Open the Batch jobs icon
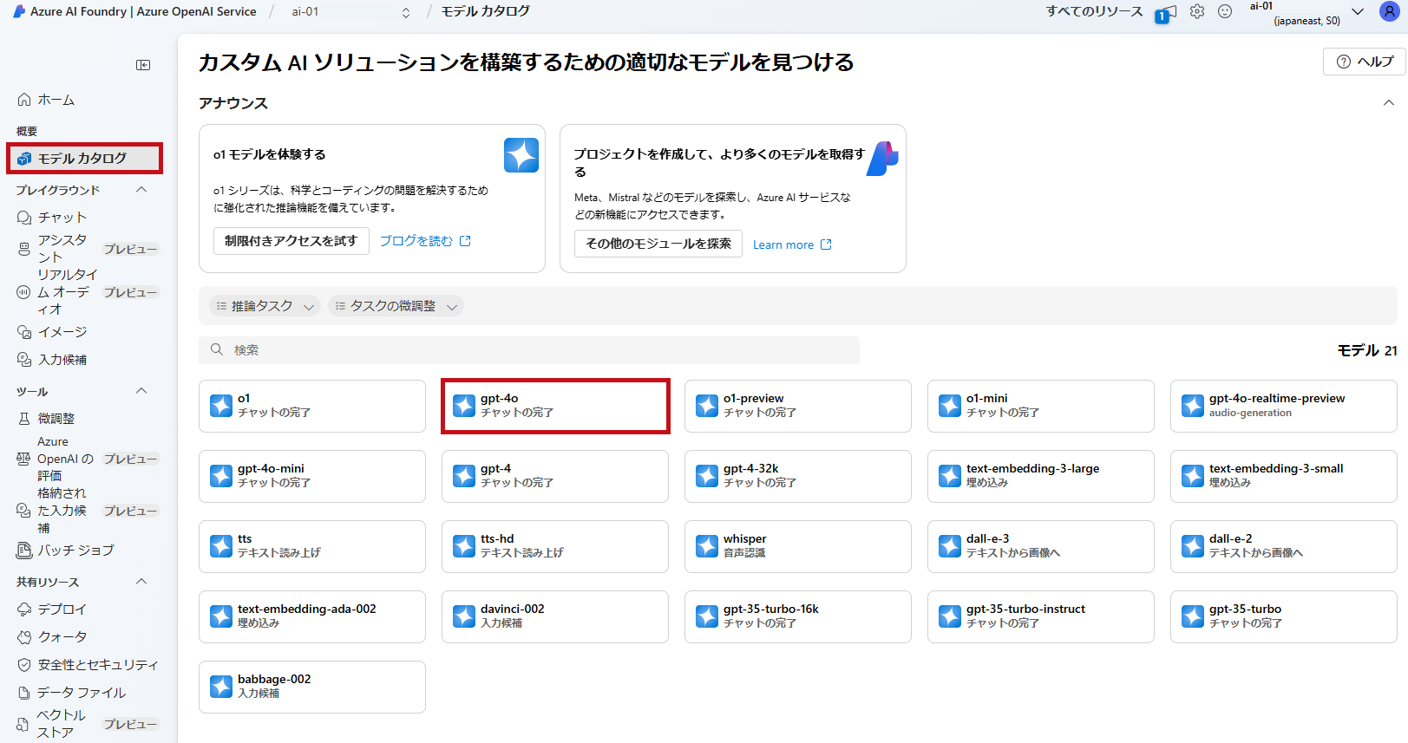 (24, 551)
